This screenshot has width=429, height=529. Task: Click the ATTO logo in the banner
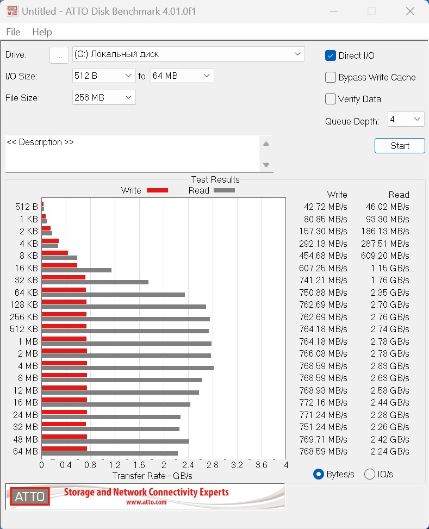pyautogui.click(x=30, y=496)
